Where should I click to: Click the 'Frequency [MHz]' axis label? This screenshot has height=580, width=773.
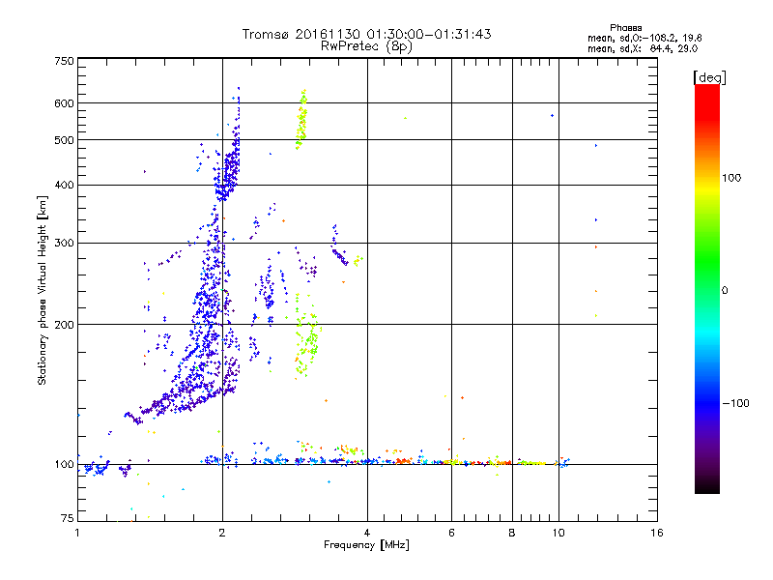(366, 544)
